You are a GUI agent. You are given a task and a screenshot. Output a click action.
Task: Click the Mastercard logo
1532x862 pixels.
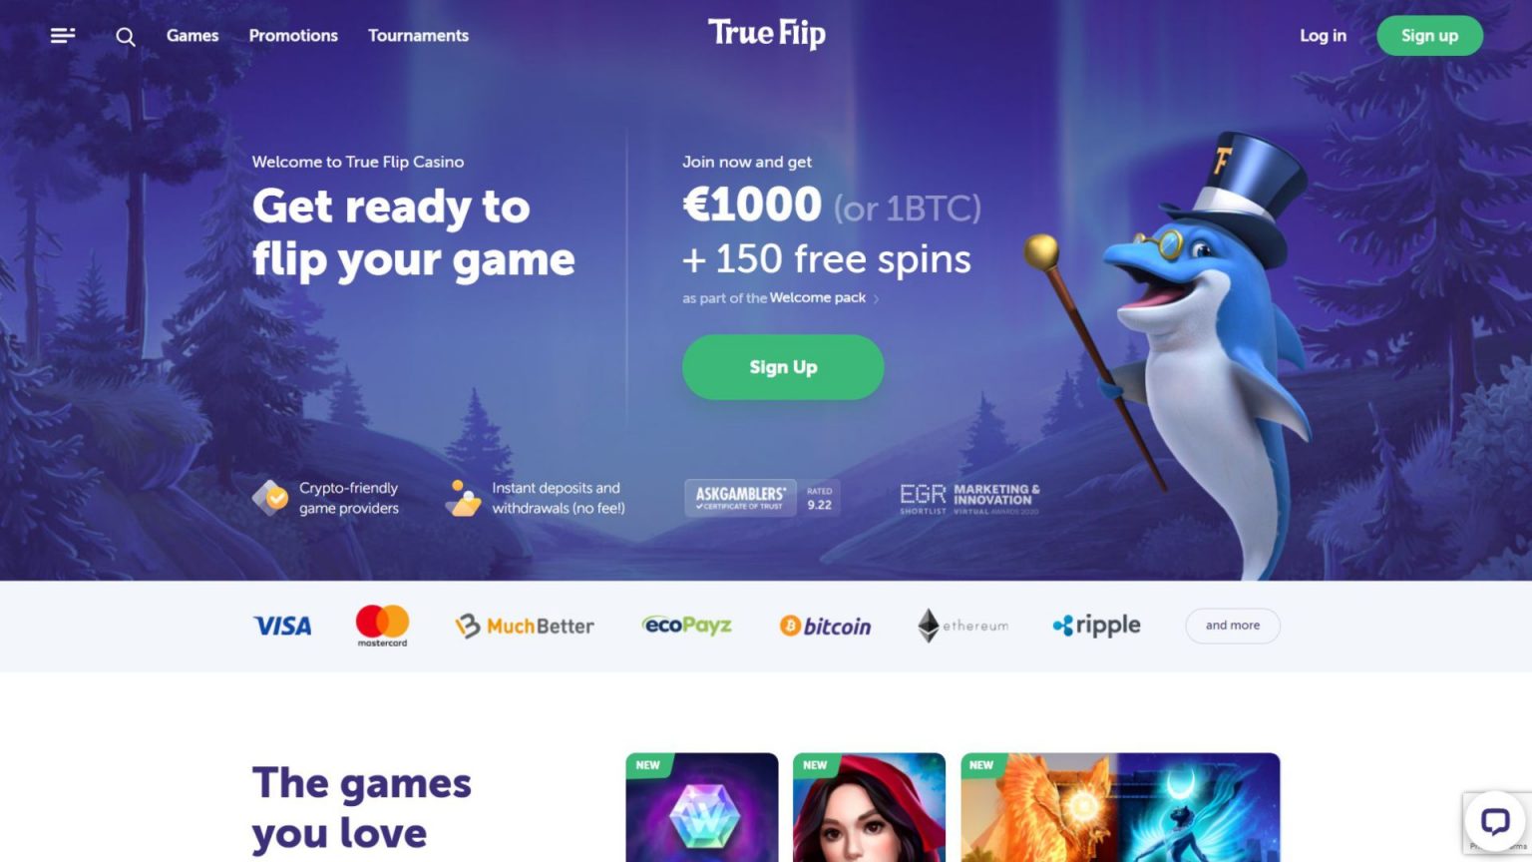click(x=382, y=626)
